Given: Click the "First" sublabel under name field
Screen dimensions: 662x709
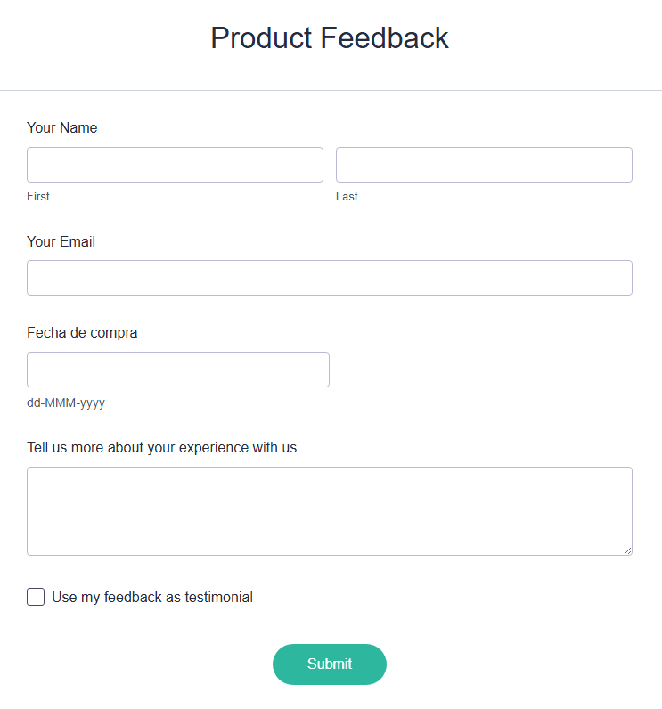Looking at the screenshot, I should tap(38, 196).
